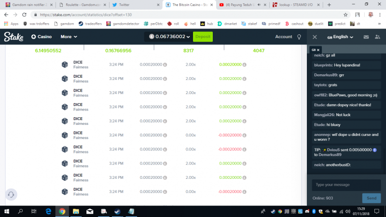Image resolution: width=386 pixels, height=217 pixels.
Task: Show more bookmarks chevron
Action: click(379, 24)
